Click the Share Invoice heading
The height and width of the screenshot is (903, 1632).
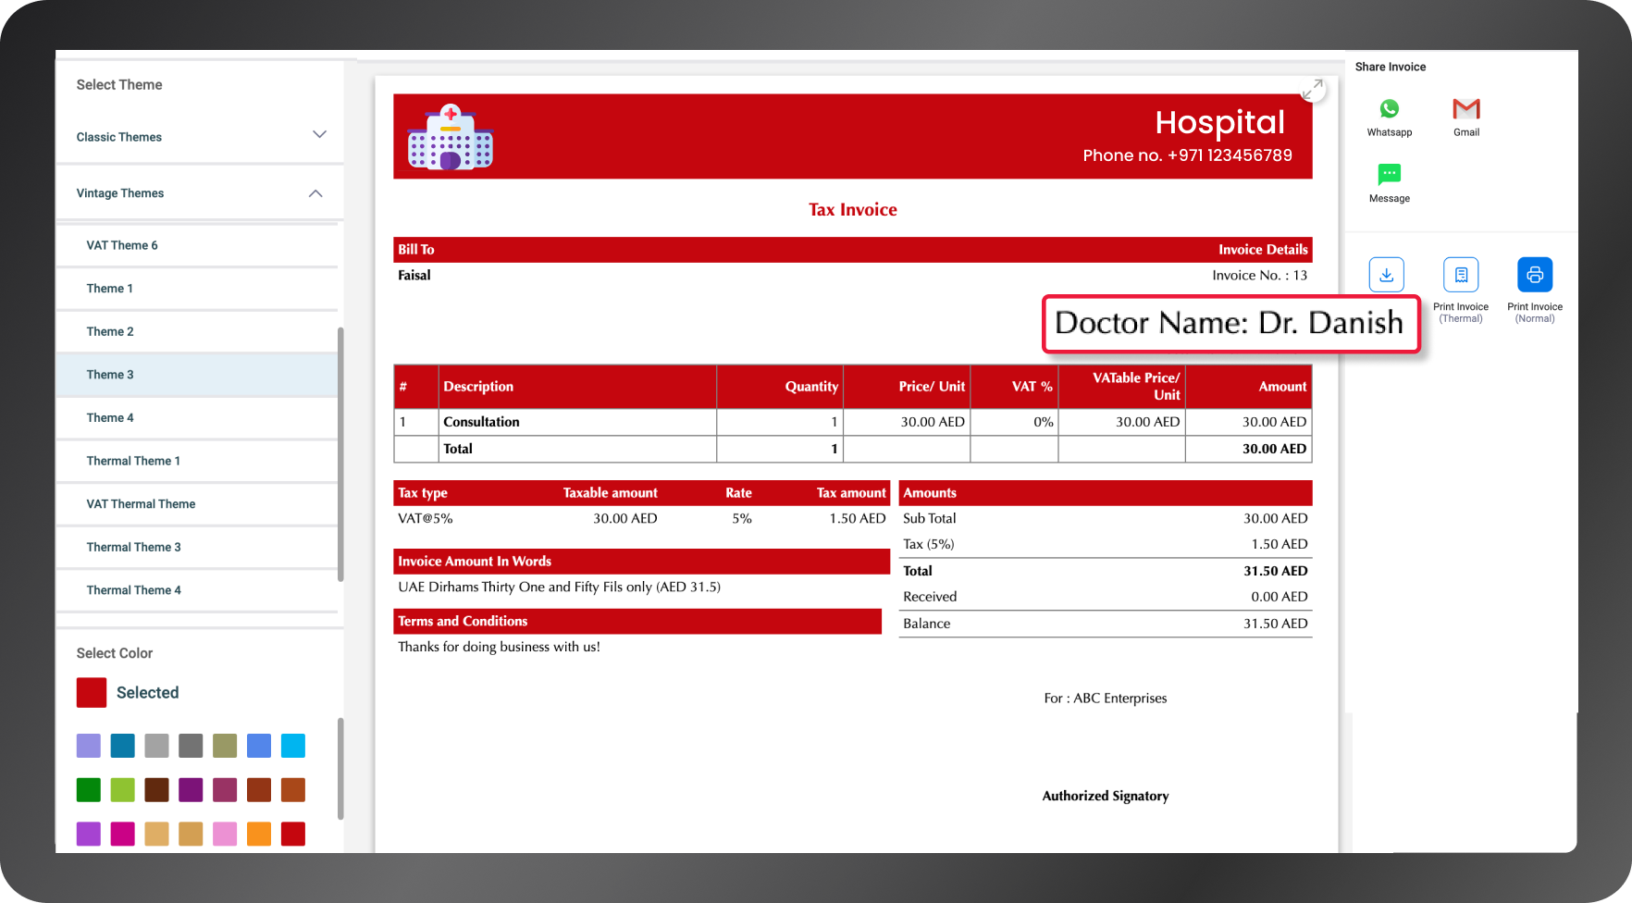1391,67
